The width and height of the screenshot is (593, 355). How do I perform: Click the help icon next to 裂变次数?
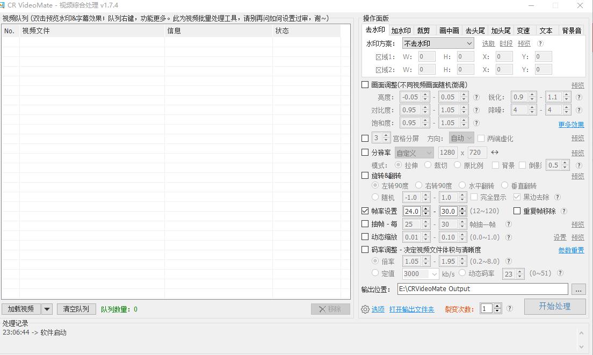pos(510,308)
